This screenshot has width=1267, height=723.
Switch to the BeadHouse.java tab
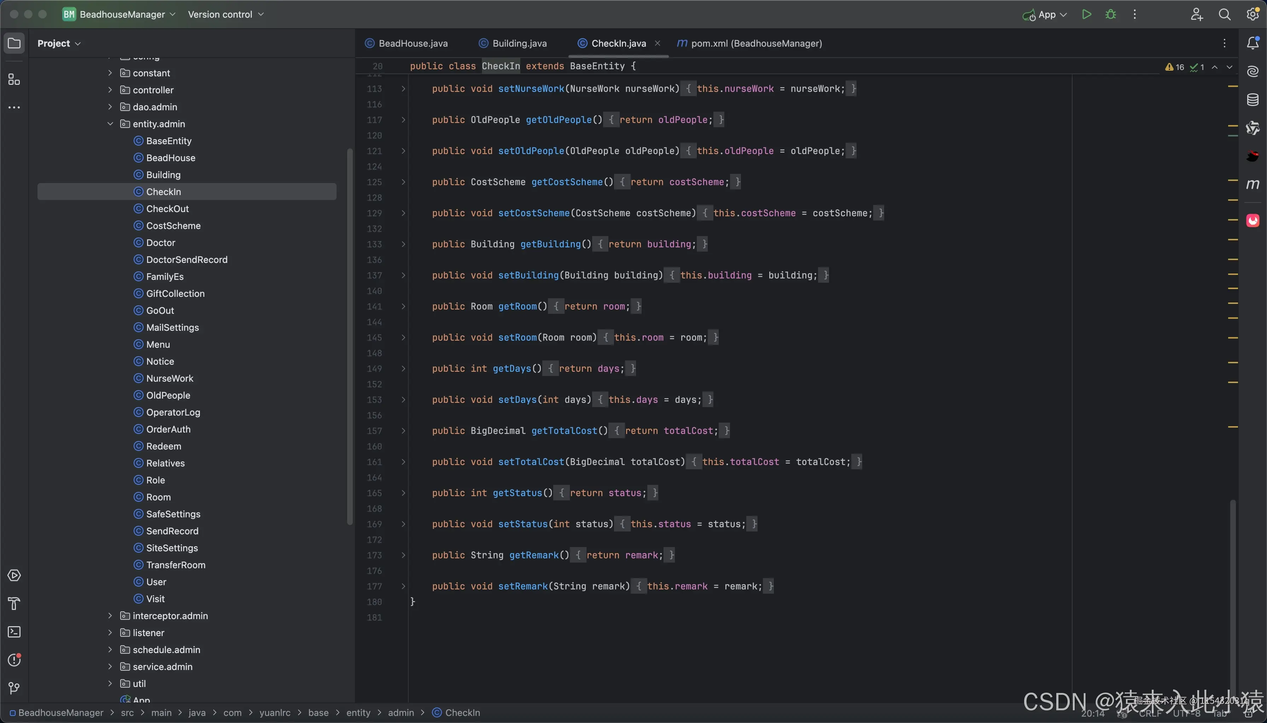pyautogui.click(x=412, y=43)
